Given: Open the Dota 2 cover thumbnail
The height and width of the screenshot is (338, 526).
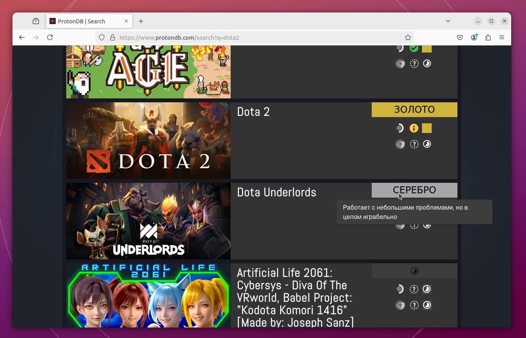Looking at the screenshot, I should (x=148, y=140).
